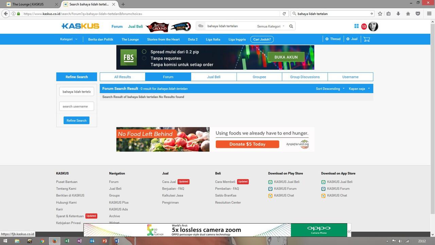Open the Sort Descending dropdown
Screen dimensions: 435x245
coord(330,89)
